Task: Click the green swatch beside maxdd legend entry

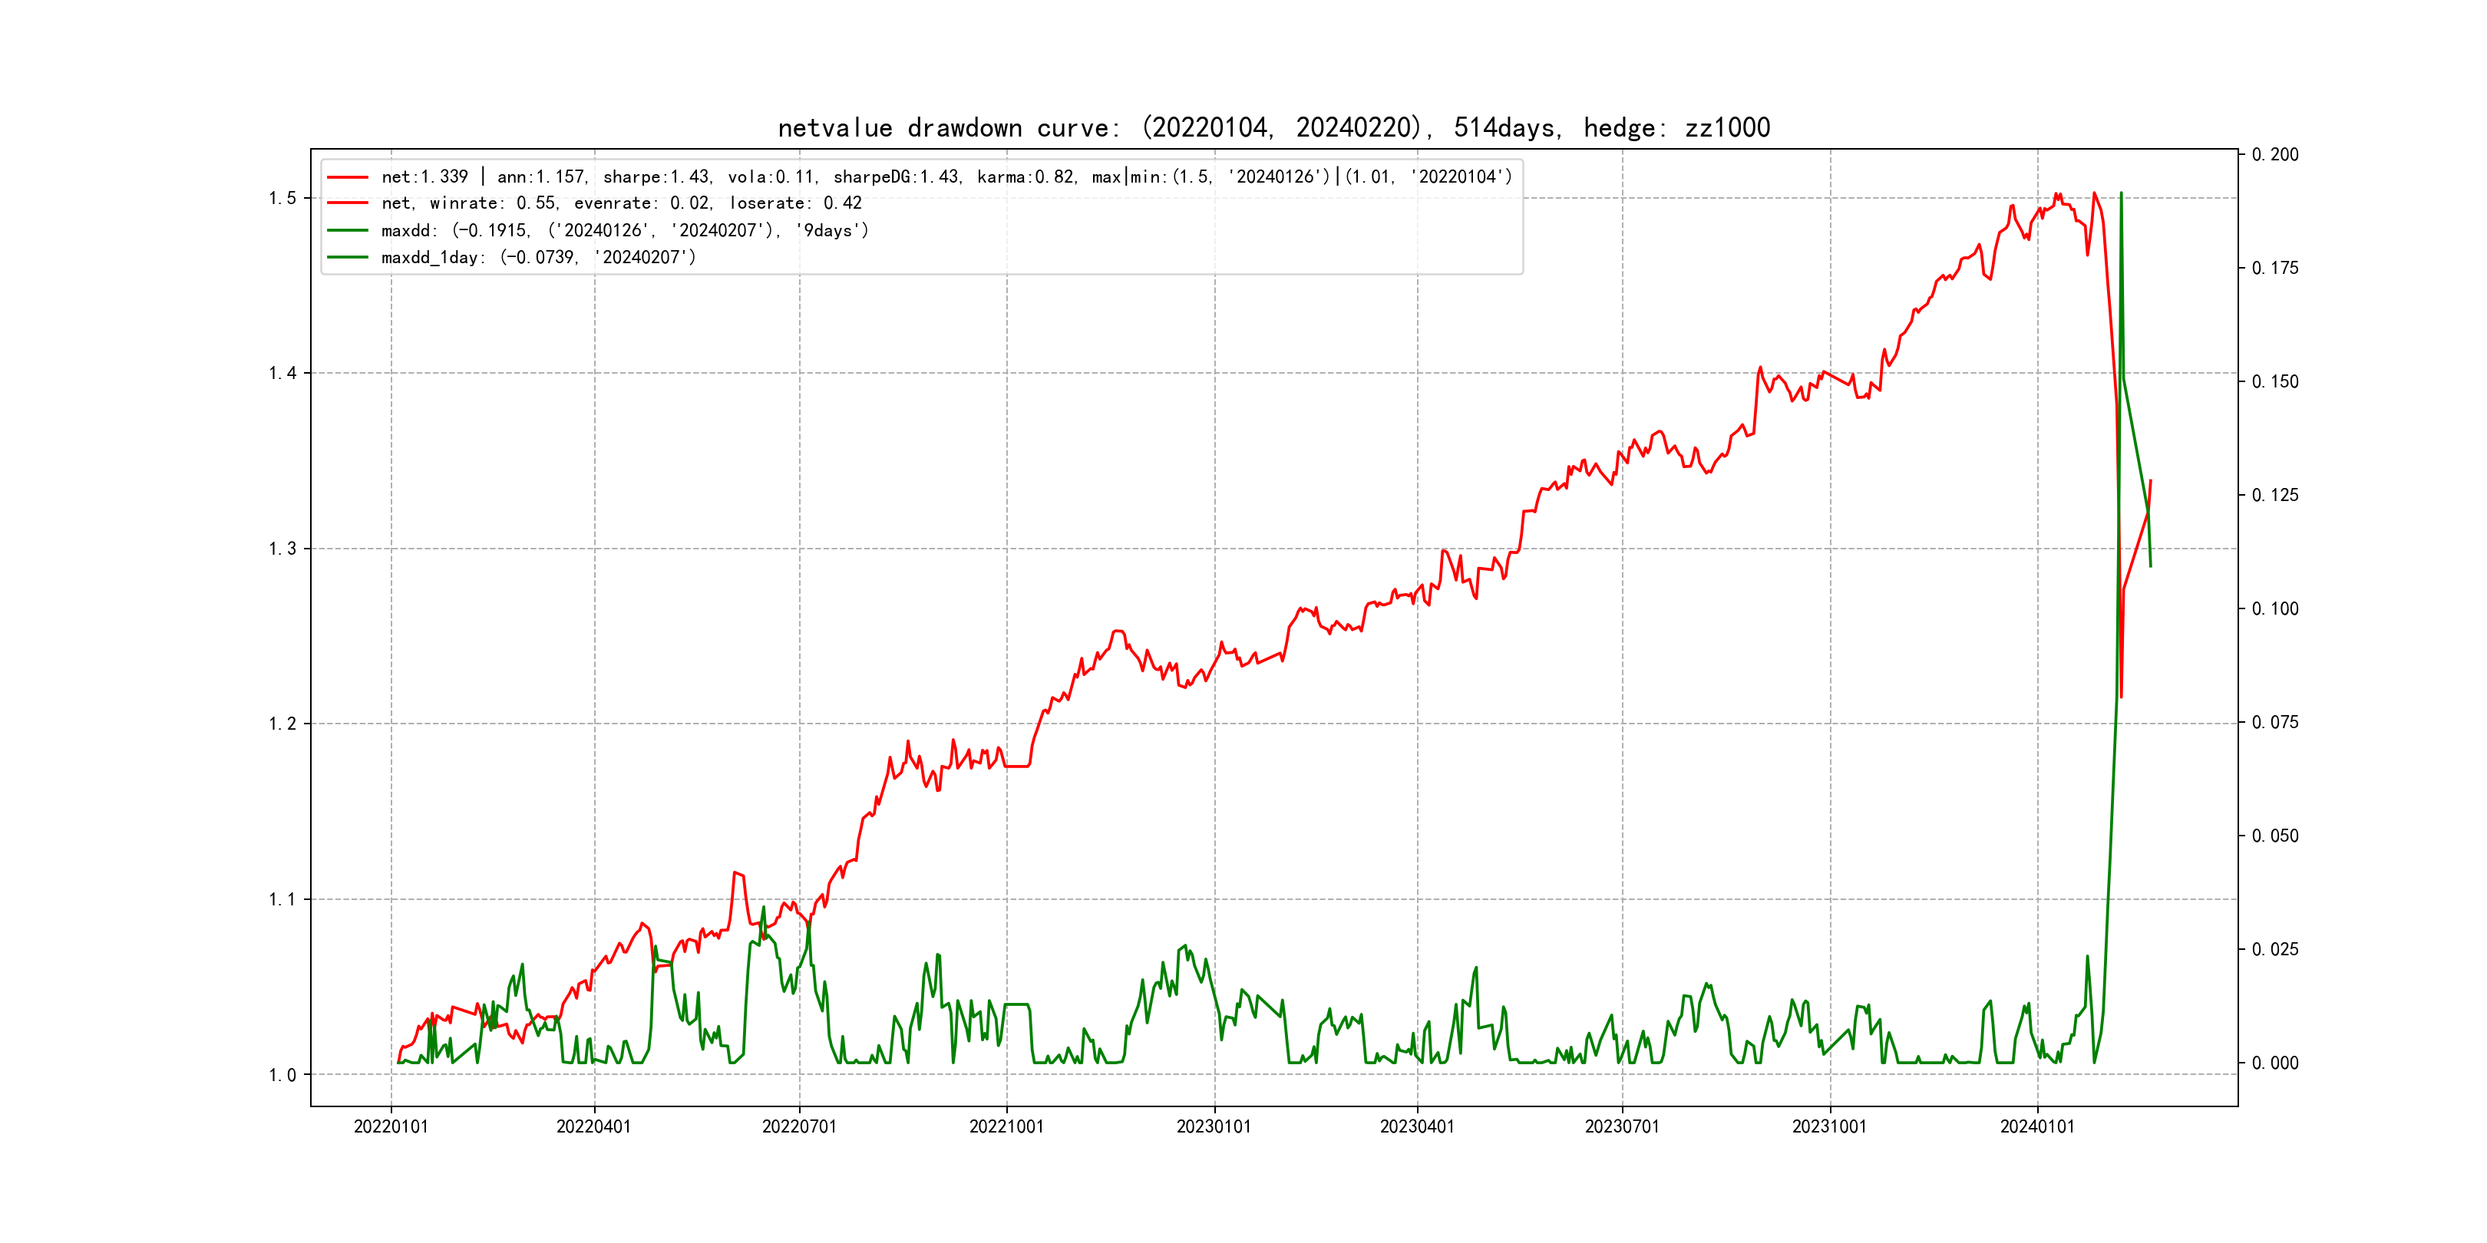Action: click(x=348, y=231)
